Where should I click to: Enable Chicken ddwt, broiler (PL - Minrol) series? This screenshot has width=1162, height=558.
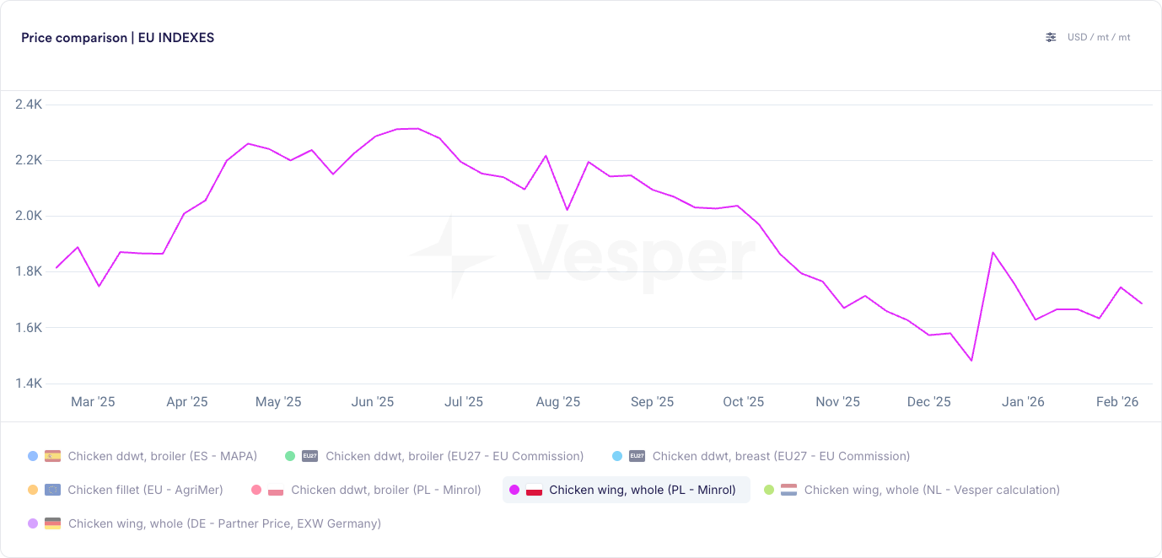(x=367, y=490)
